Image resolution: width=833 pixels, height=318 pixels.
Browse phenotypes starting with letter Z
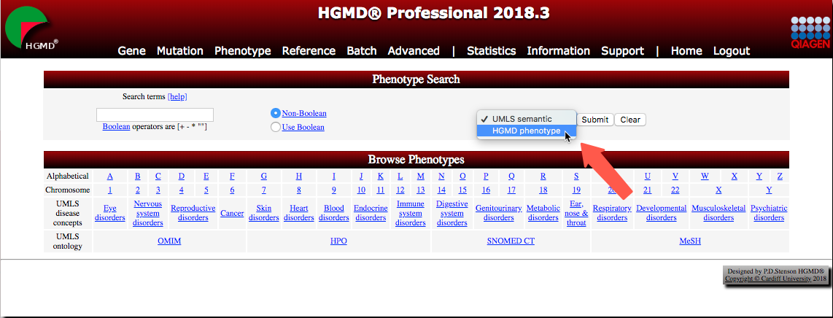780,177
